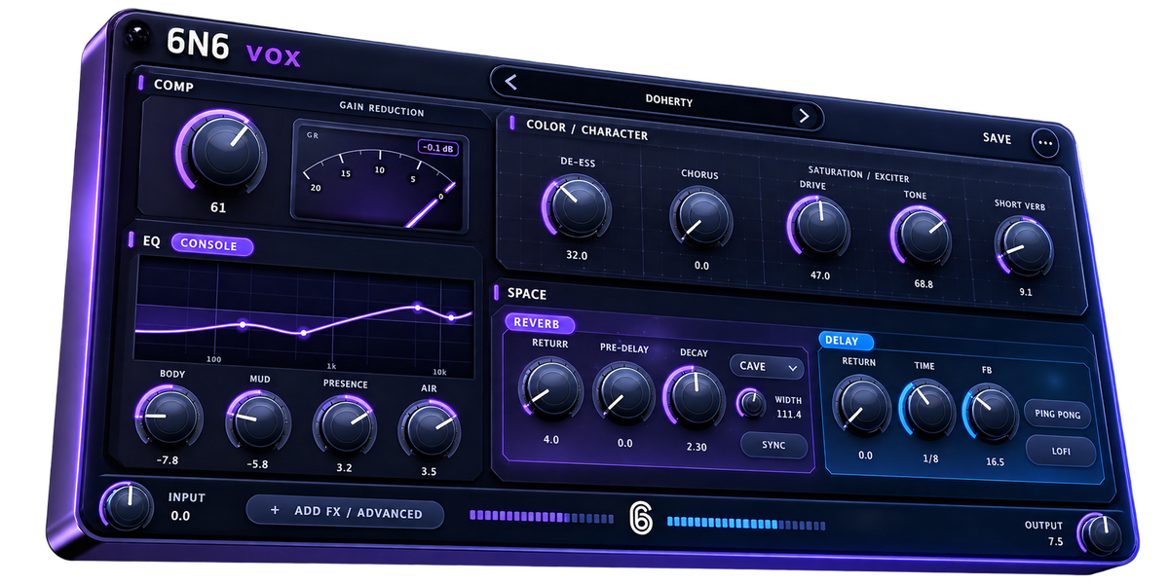Click the small WIDTH knob
This screenshot has width=1169, height=584.
tap(751, 402)
